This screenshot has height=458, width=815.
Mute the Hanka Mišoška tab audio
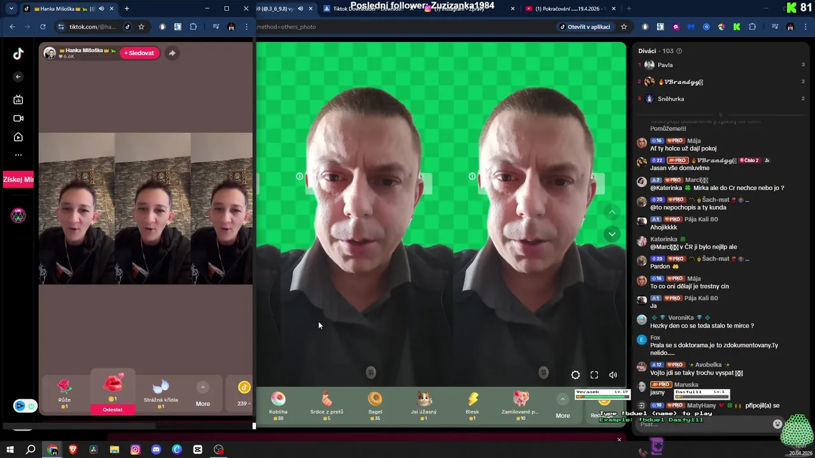[101, 9]
